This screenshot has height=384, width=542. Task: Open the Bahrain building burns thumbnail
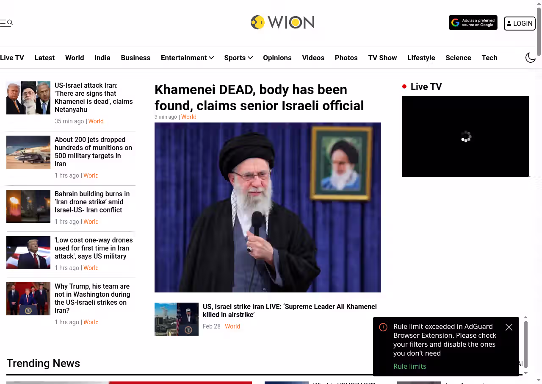[x=28, y=206]
